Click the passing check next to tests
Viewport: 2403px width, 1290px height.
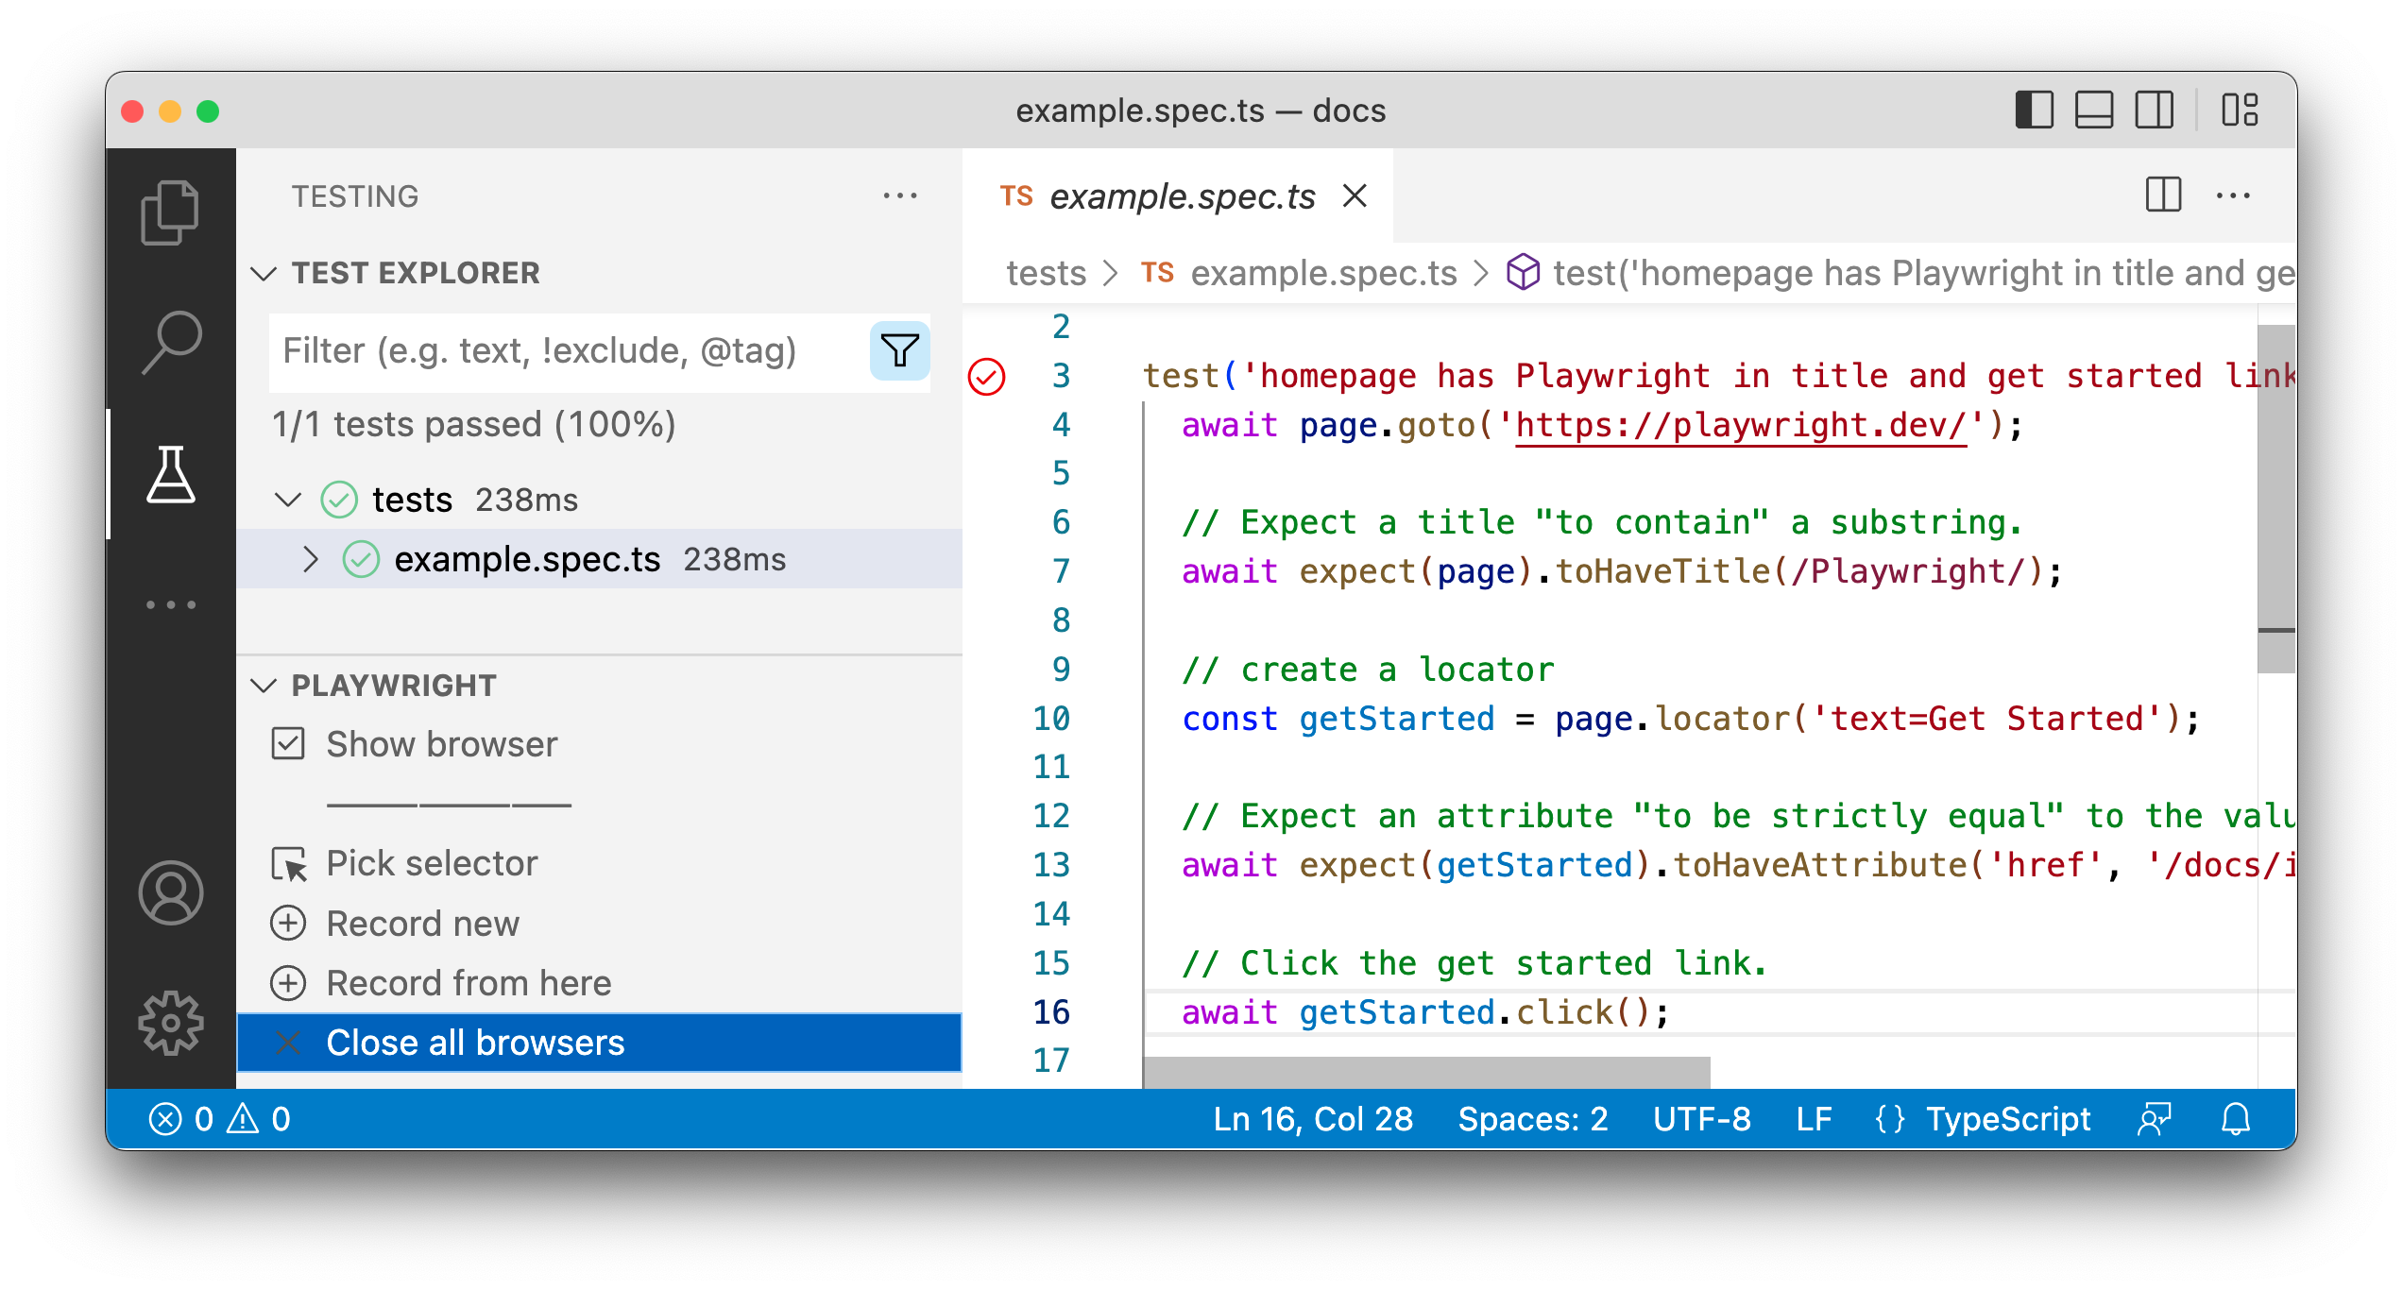342,499
